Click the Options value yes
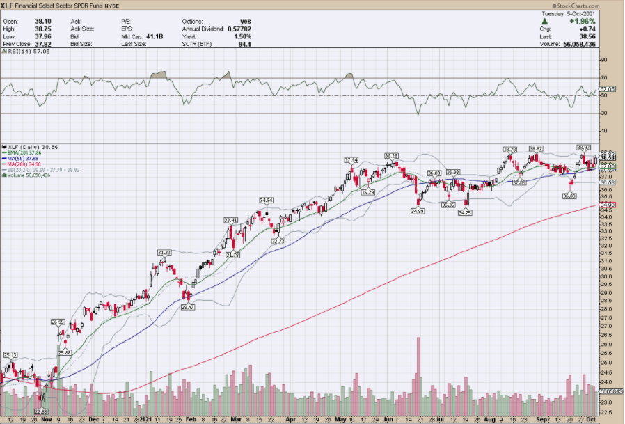Viewport: 625px width, 424px height. click(246, 21)
